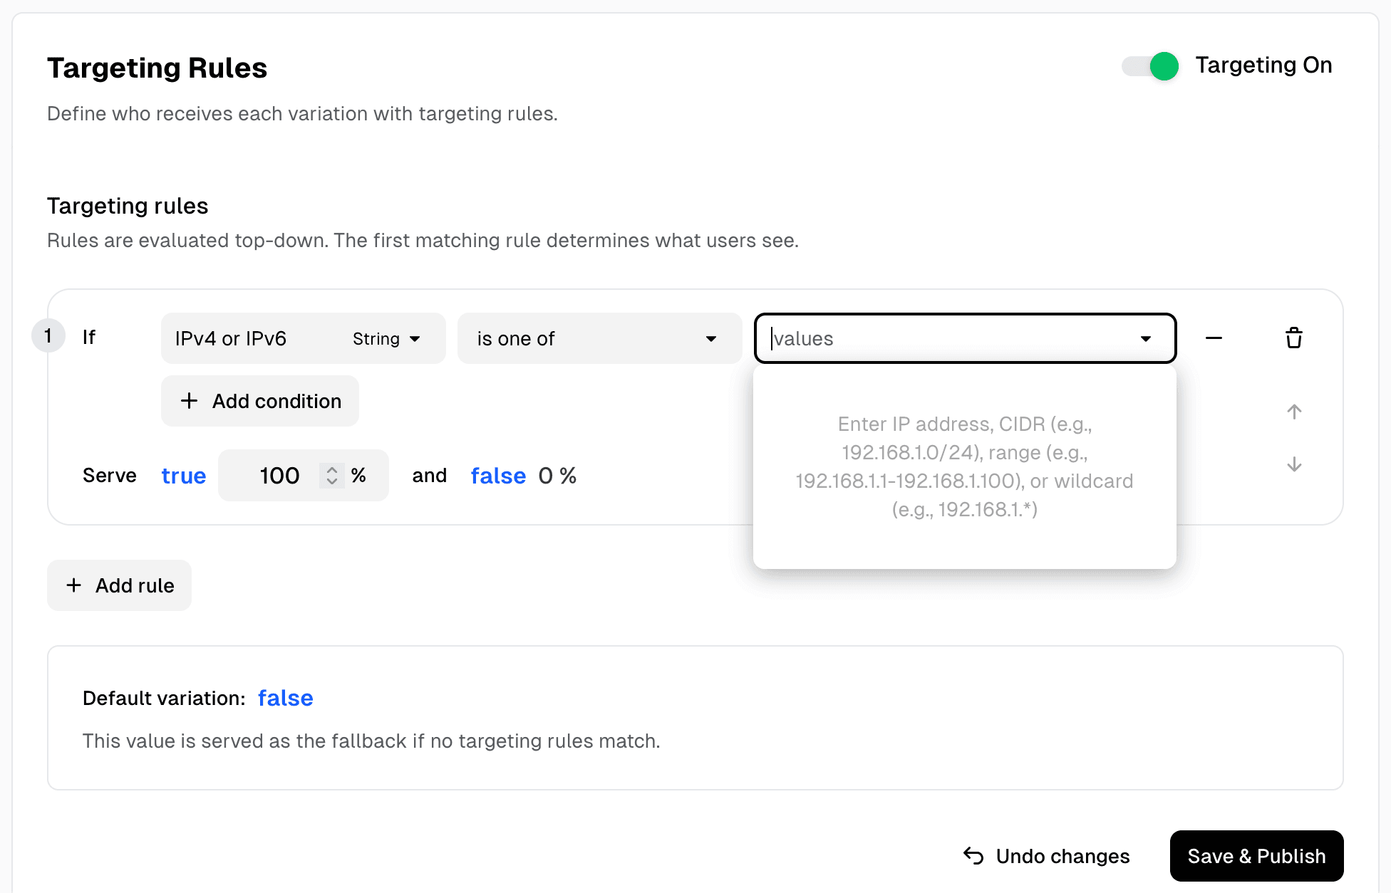Move rule up with the up arrow icon
The height and width of the screenshot is (893, 1391).
(1294, 412)
